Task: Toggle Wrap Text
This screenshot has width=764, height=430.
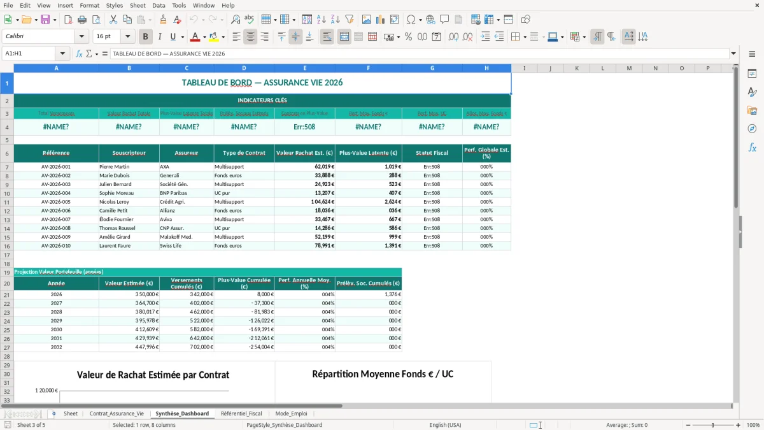Action: tap(327, 37)
